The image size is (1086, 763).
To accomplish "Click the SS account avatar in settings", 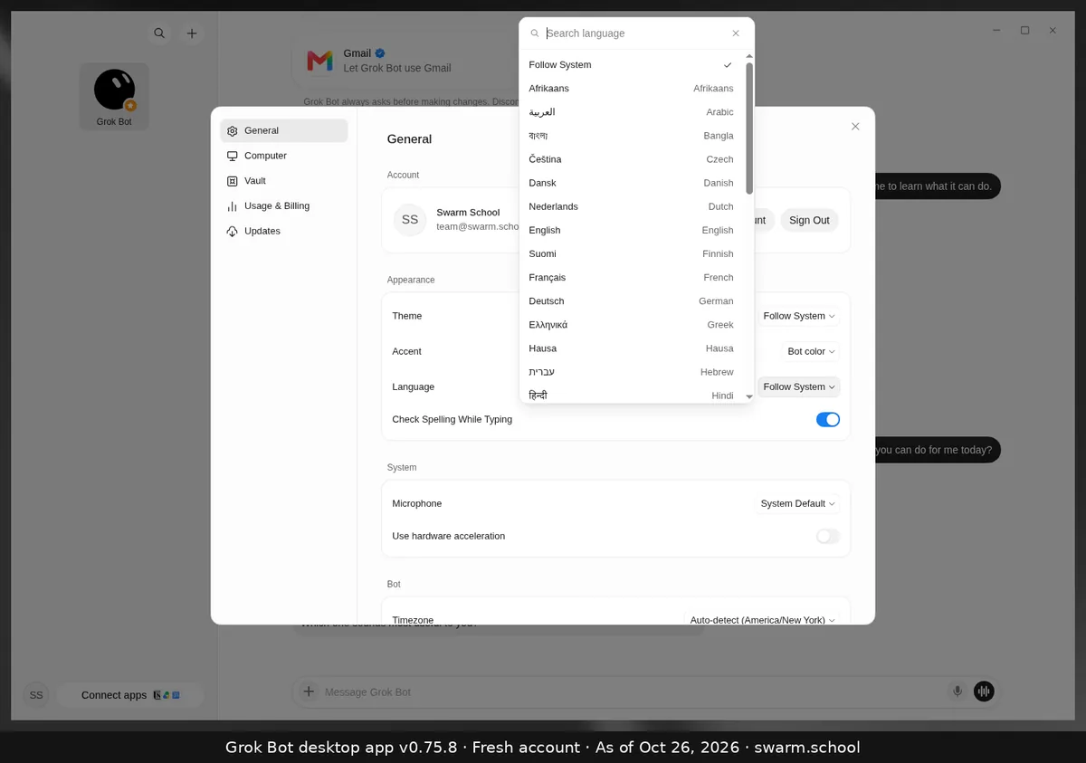I will click(410, 220).
